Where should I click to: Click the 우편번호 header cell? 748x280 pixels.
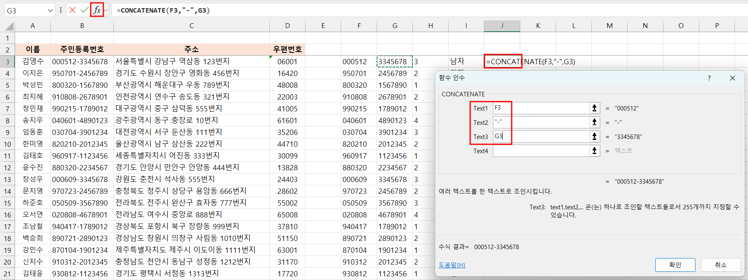(288, 50)
